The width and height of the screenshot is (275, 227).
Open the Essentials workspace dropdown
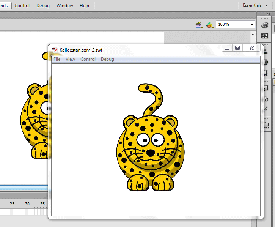pos(255,5)
